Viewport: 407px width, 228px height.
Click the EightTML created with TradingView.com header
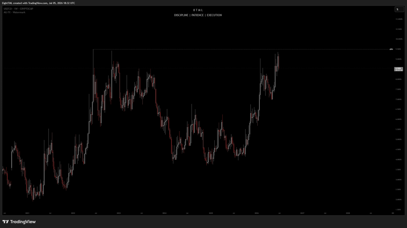click(x=39, y=3)
